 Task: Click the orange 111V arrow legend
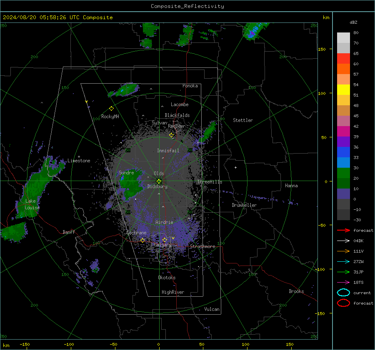[343, 251]
